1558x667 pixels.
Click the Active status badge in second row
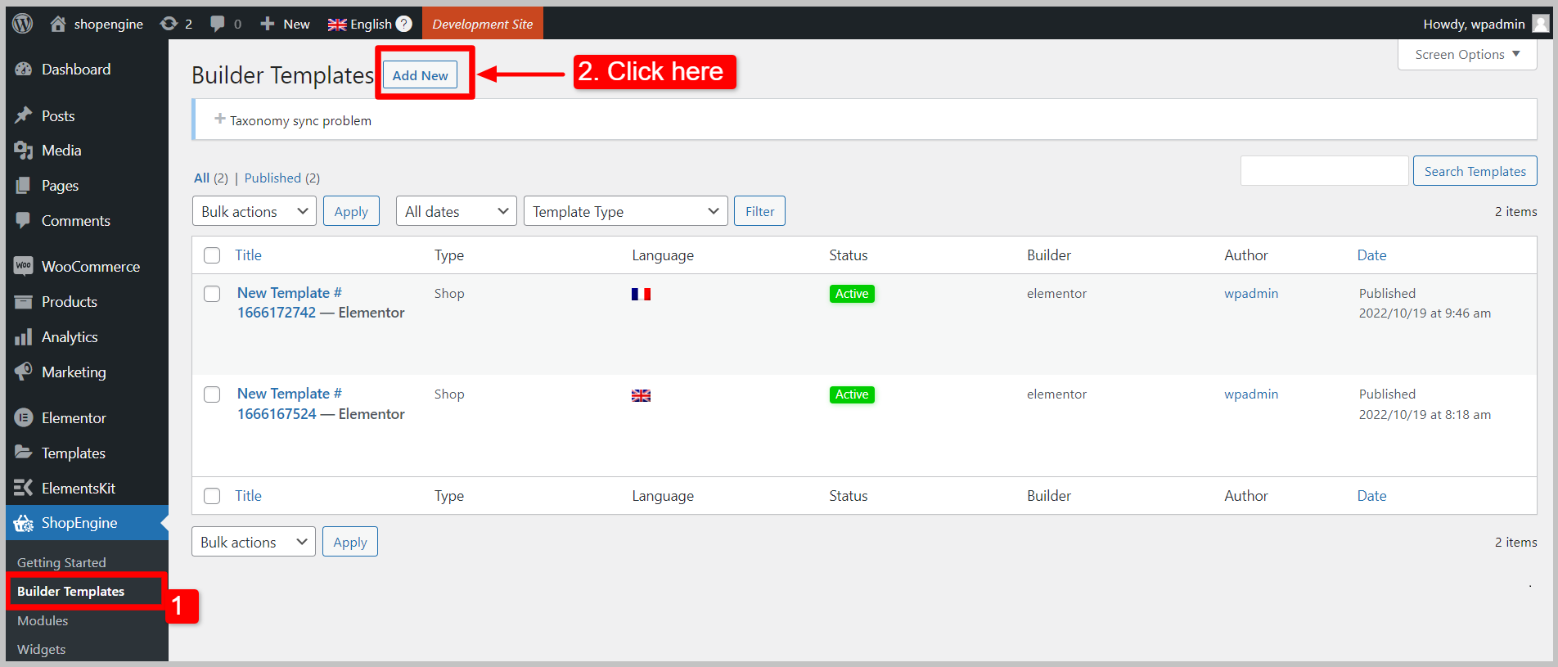click(852, 394)
